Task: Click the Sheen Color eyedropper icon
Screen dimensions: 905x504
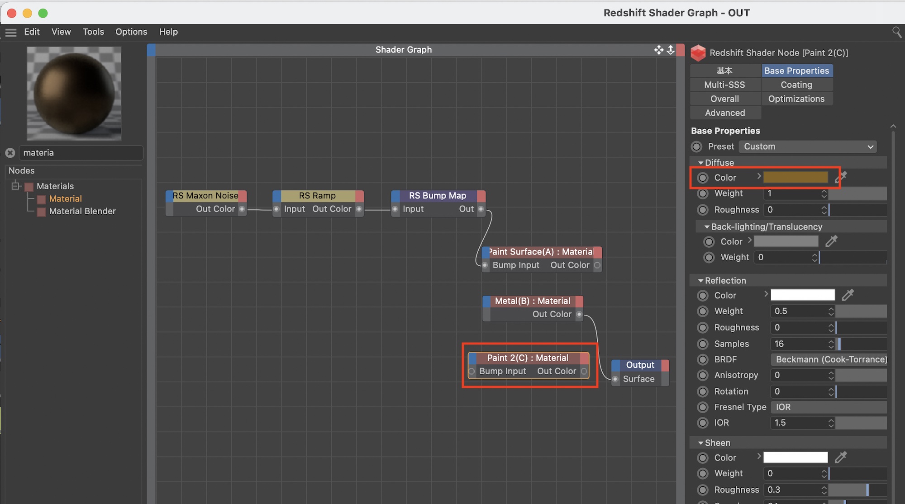Action: click(x=841, y=457)
